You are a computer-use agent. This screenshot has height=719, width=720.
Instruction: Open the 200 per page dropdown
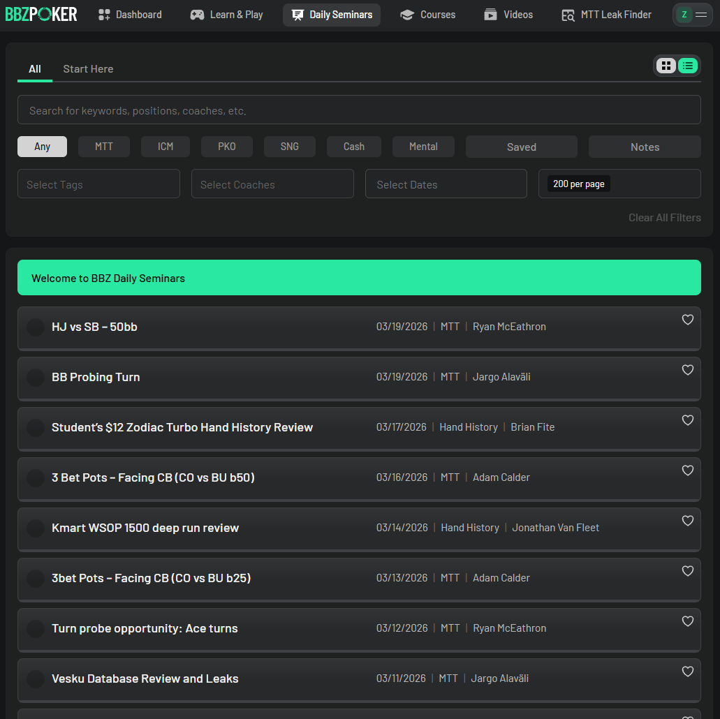619,184
